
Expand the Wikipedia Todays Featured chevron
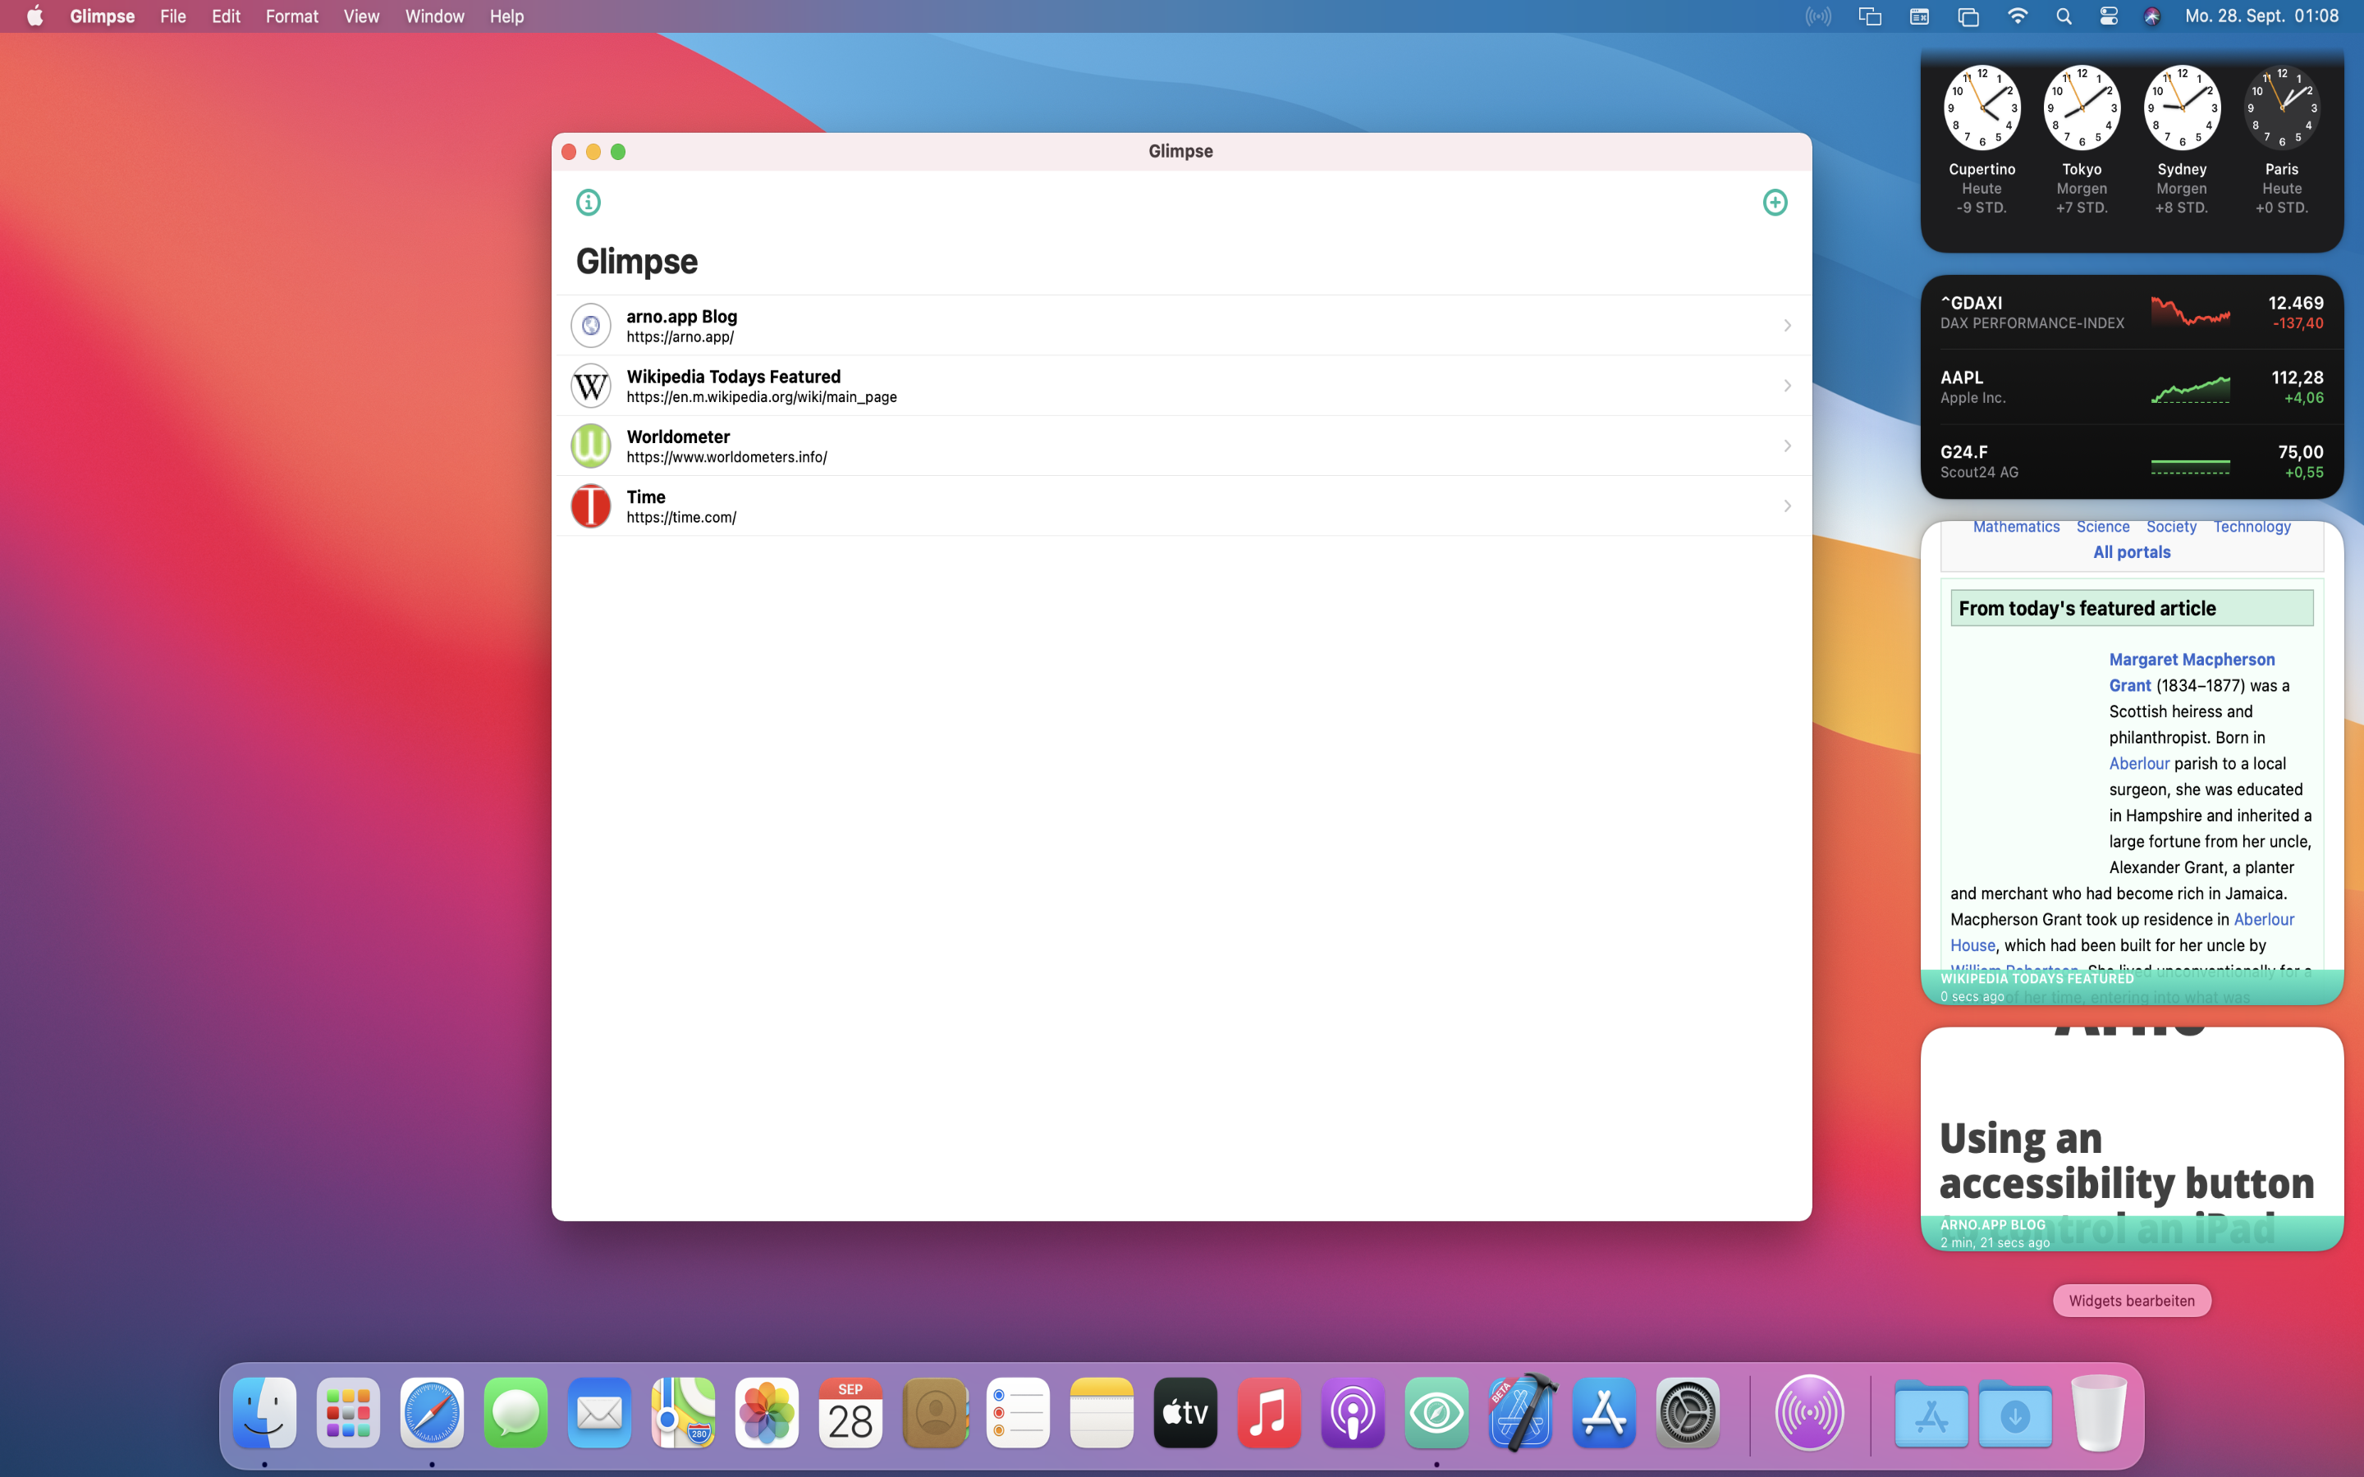coord(1787,386)
